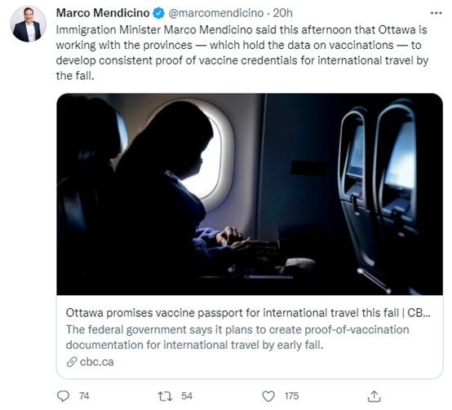Viewport: 452px width, 410px height.
Task: View the 74 replies count
Action: [x=84, y=396]
